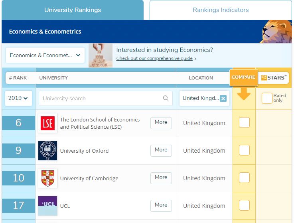Image resolution: width=294 pixels, height=223 pixels.
Task: Click the economics guide thumbnail image
Action: (x=101, y=56)
